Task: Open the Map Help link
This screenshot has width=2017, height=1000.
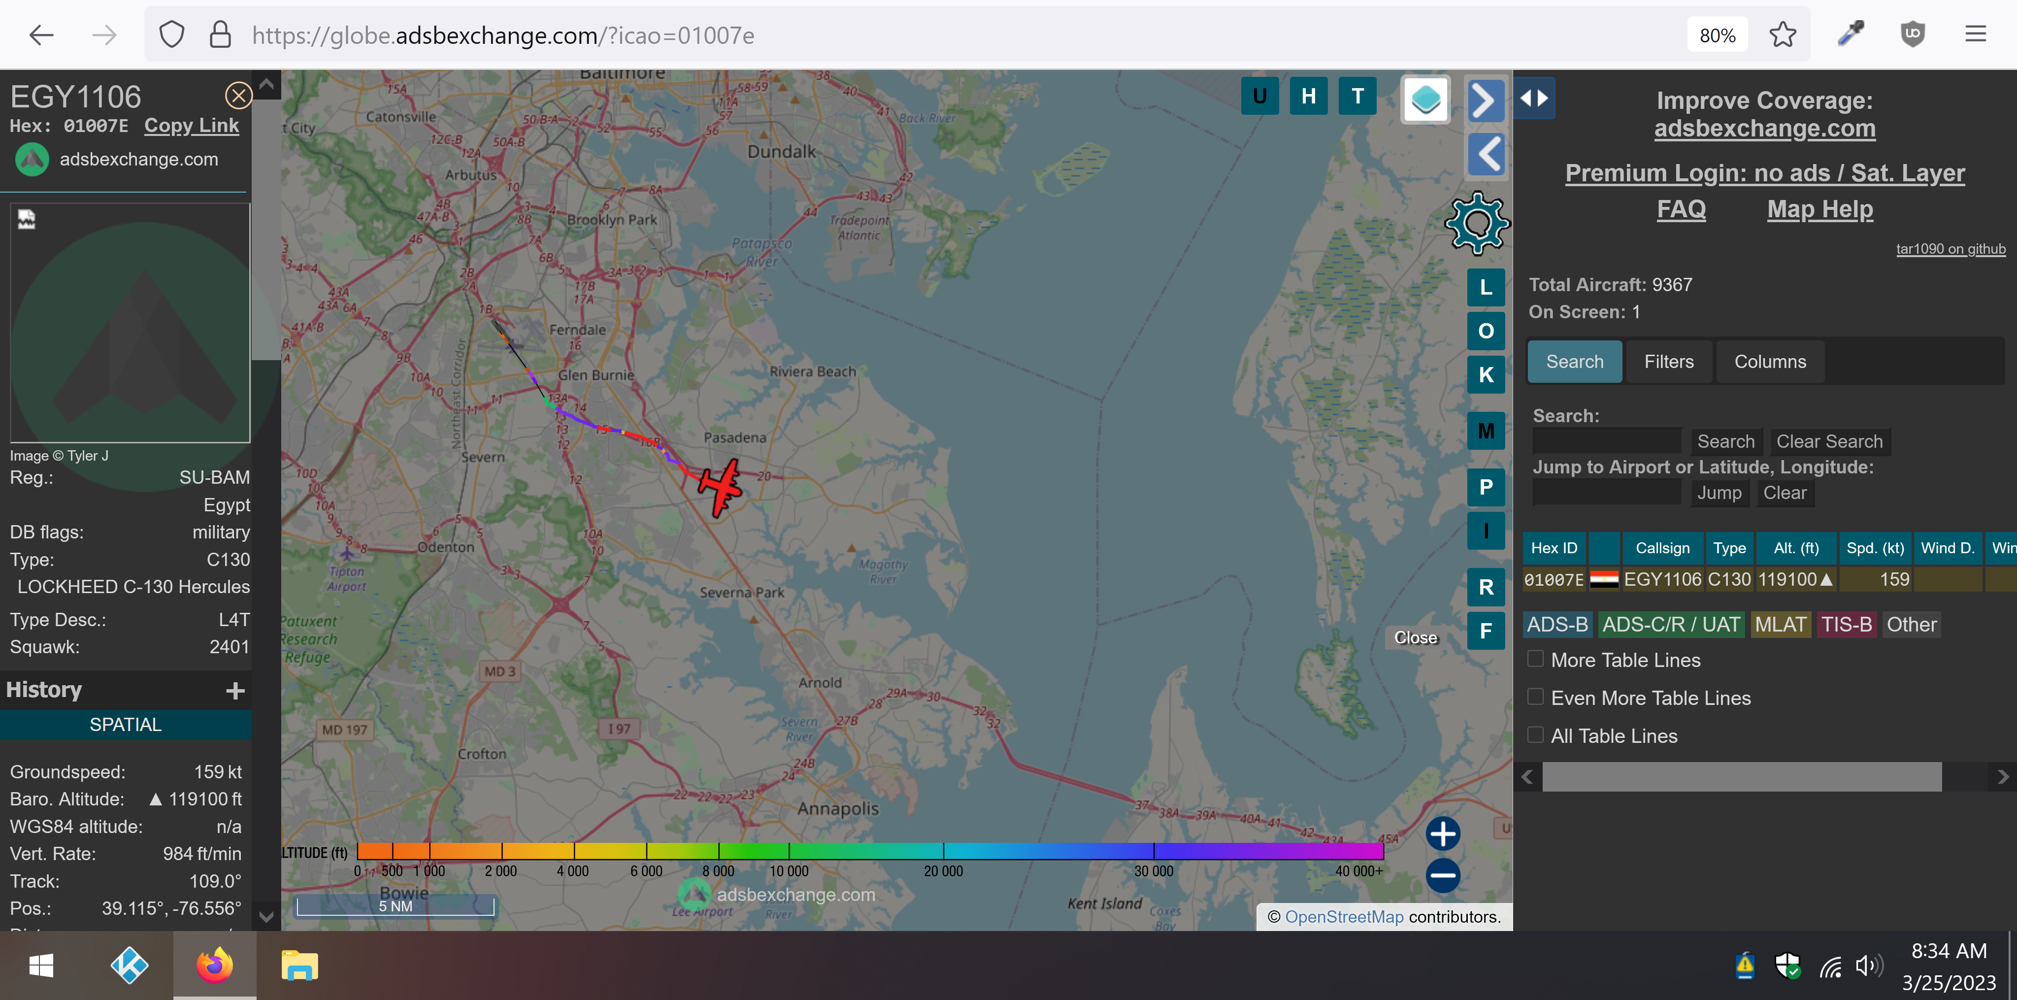Action: pyautogui.click(x=1819, y=209)
